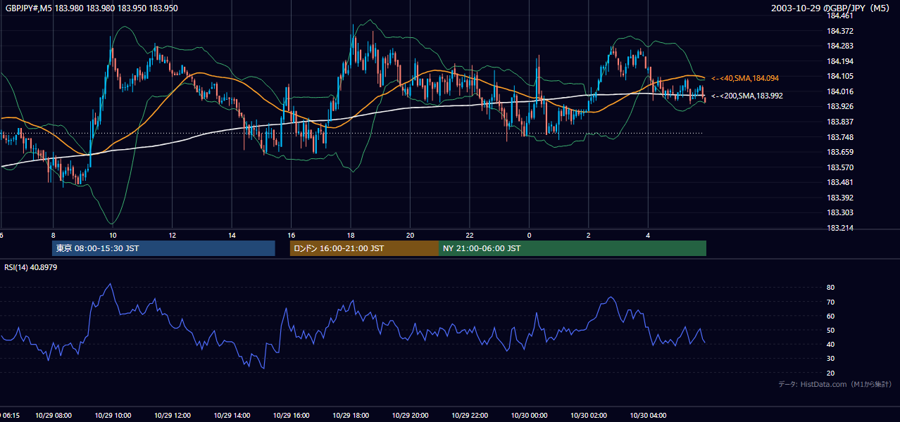The height and width of the screenshot is (422, 900).
Task: Click the 10/29 14:00 time label
Action: [232, 416]
